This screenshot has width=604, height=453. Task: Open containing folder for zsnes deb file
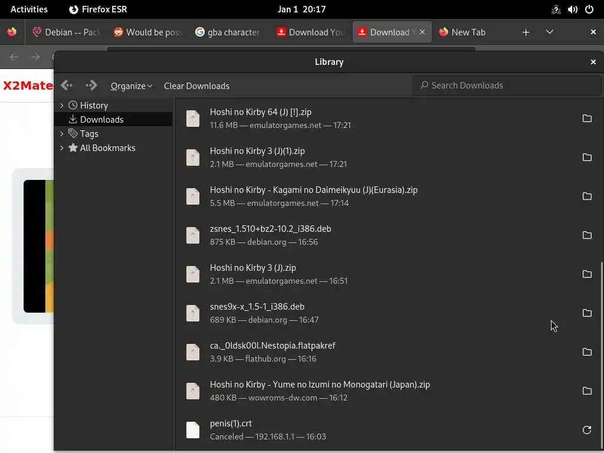pyautogui.click(x=587, y=235)
